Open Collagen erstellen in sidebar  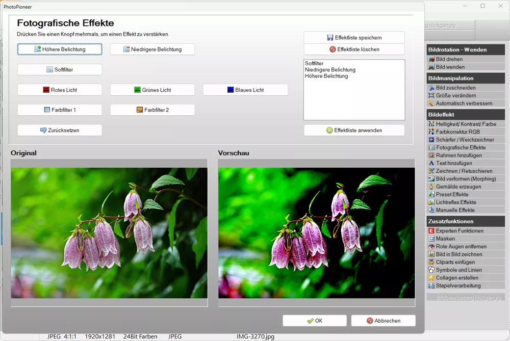[457, 278]
